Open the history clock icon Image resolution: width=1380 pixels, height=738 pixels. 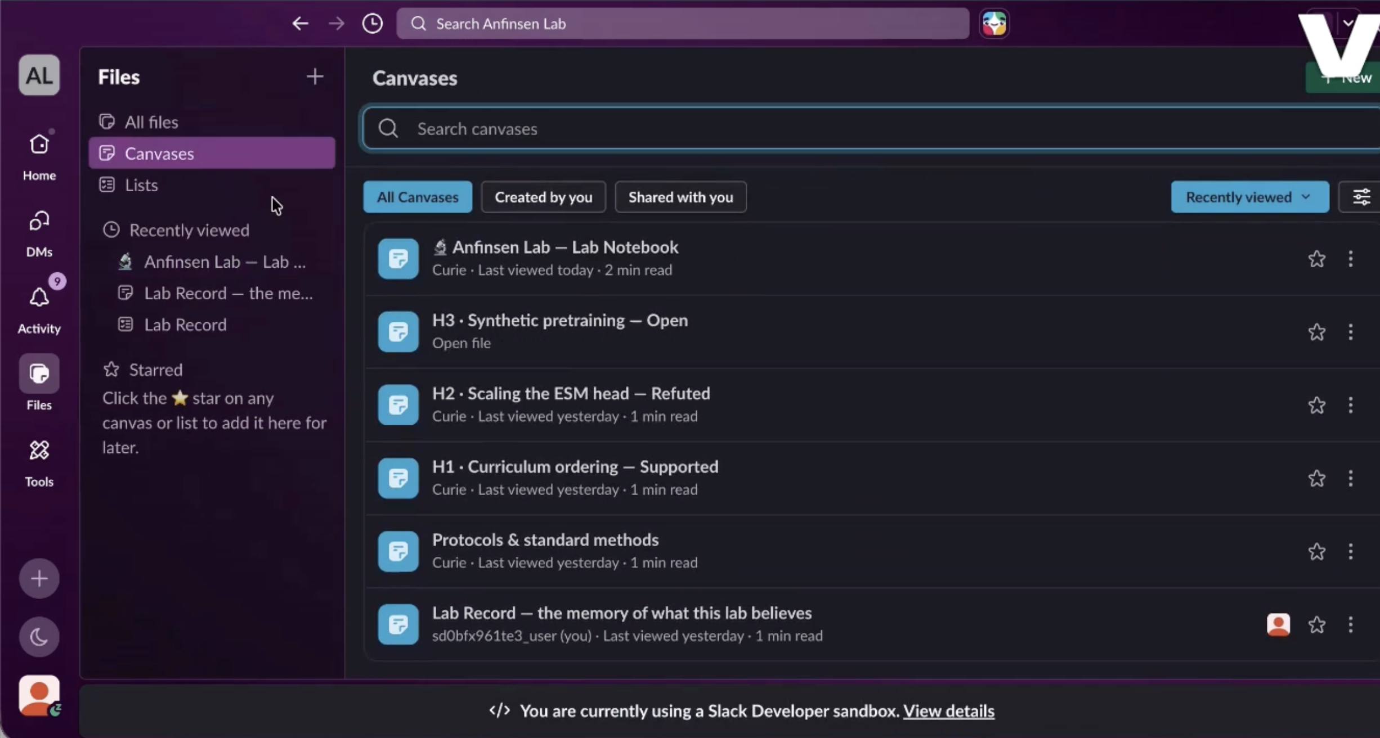pos(372,23)
